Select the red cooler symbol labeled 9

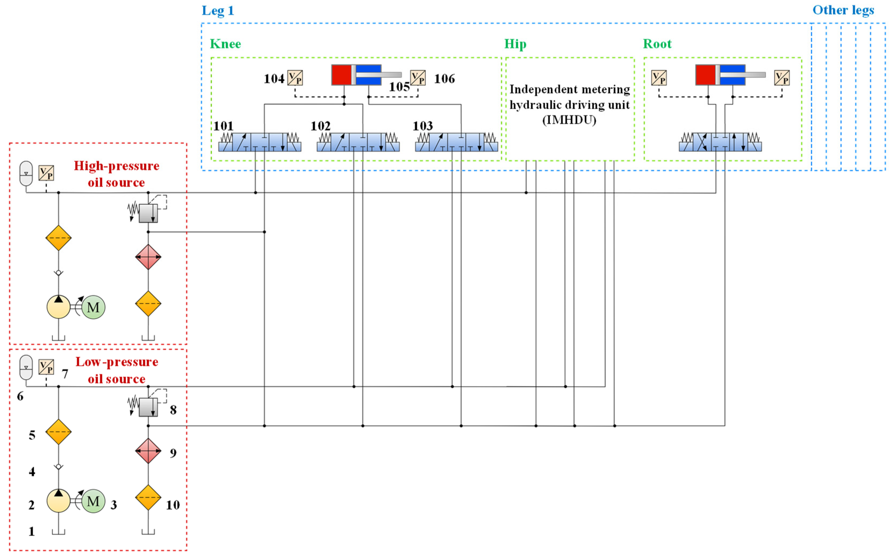click(x=148, y=451)
